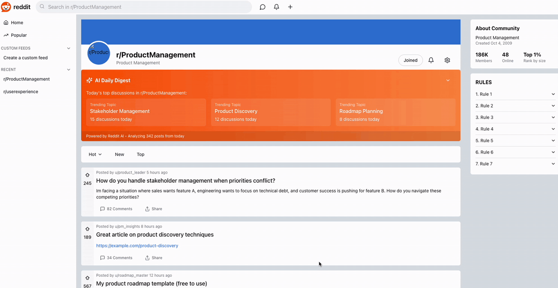This screenshot has width=558, height=288.
Task: Click the 189 vote count
Action: tap(87, 237)
